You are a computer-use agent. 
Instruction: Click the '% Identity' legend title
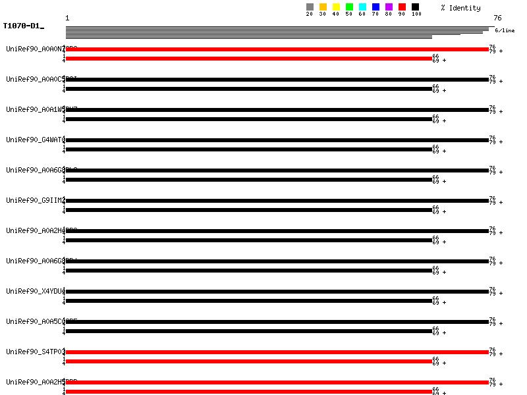pyautogui.click(x=460, y=8)
